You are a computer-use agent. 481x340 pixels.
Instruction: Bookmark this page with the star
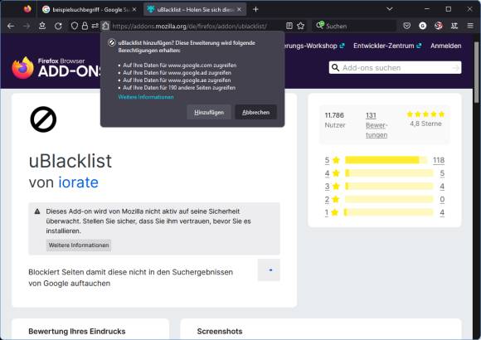300,26
